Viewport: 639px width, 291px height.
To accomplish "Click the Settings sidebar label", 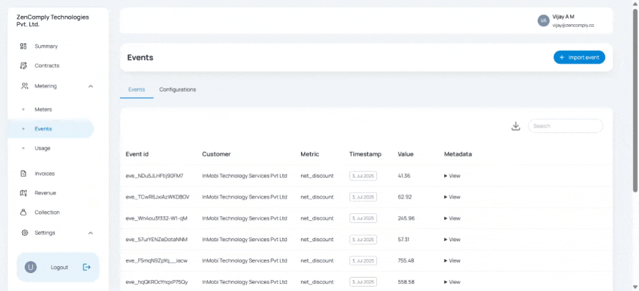I will coord(45,233).
